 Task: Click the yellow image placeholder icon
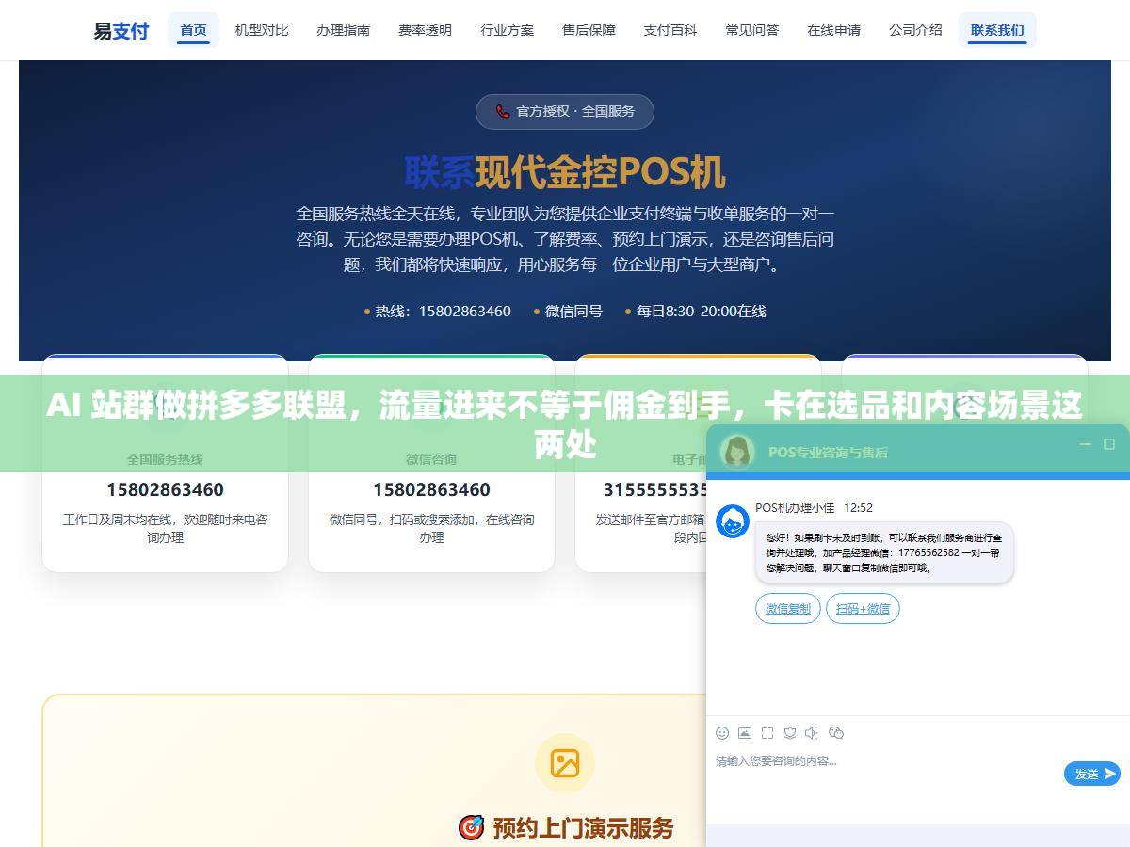[565, 762]
